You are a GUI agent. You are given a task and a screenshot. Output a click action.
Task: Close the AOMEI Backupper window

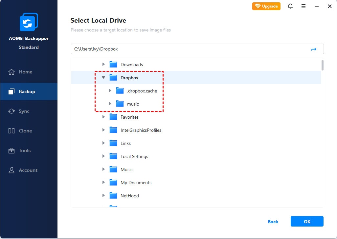[x=330, y=6]
